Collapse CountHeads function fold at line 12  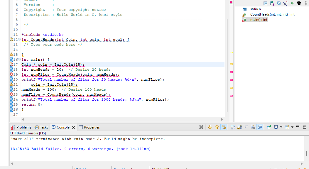[19, 39]
